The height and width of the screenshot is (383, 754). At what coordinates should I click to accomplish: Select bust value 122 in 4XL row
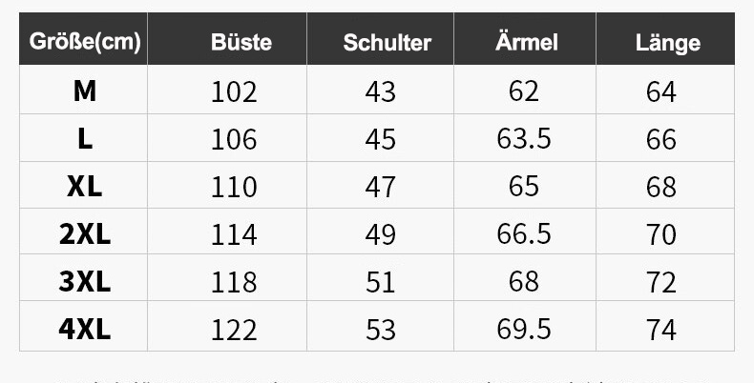pos(234,331)
